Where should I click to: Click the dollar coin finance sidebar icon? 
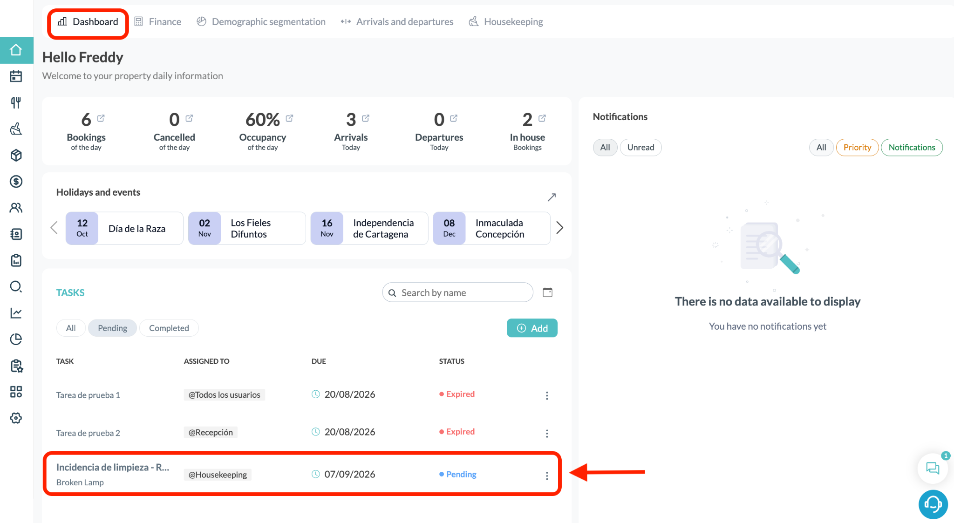[16, 182]
